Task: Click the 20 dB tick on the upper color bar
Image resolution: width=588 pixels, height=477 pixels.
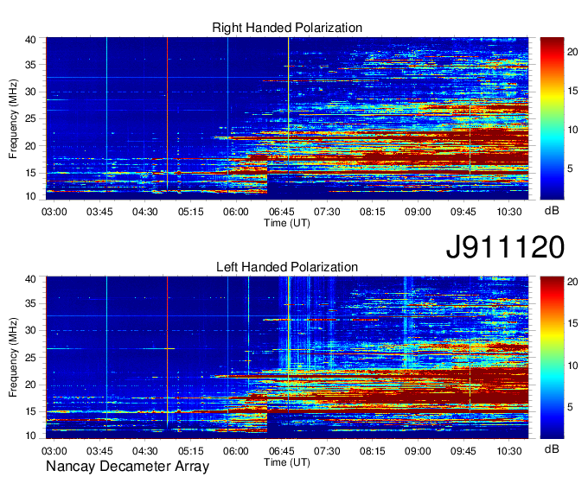Action: click(x=572, y=52)
